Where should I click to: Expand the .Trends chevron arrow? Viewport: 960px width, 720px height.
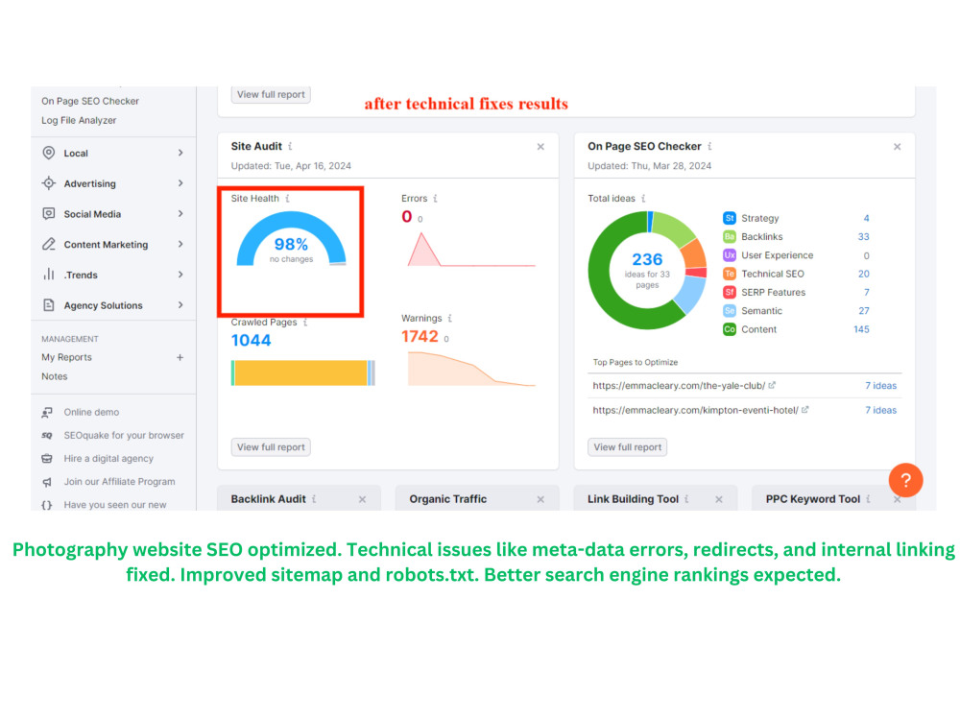coord(180,275)
